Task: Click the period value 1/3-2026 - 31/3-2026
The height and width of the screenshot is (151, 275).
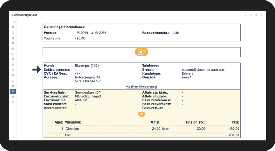Action: (90, 33)
